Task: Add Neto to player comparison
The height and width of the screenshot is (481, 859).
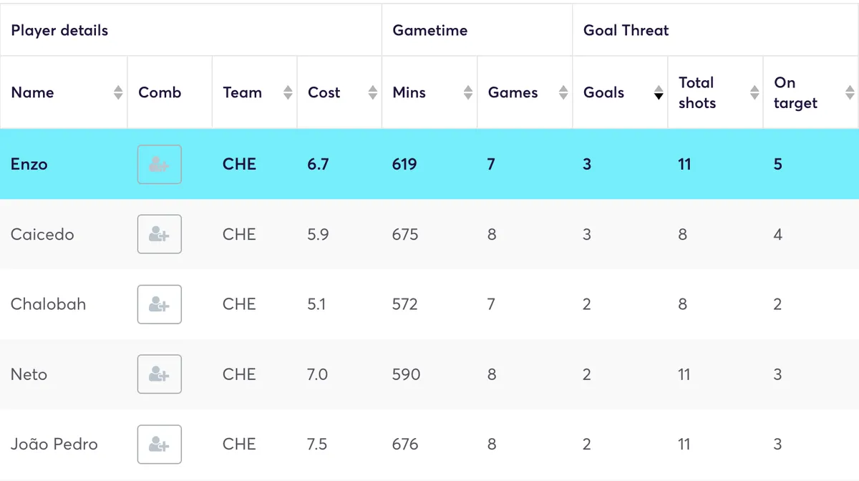Action: [x=159, y=374]
